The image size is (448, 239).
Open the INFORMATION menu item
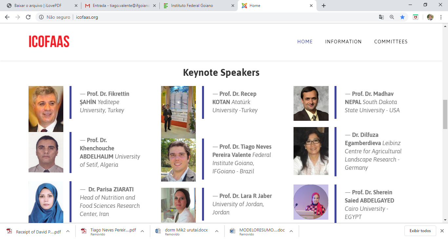tap(343, 42)
